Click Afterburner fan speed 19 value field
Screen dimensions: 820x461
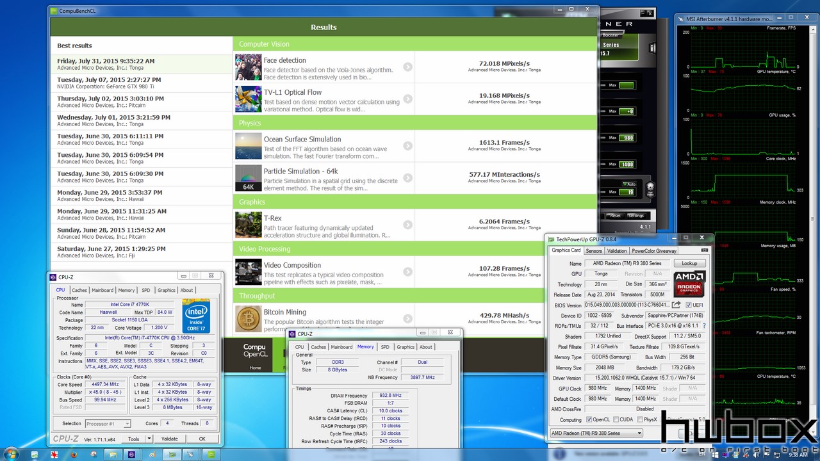coord(626,192)
